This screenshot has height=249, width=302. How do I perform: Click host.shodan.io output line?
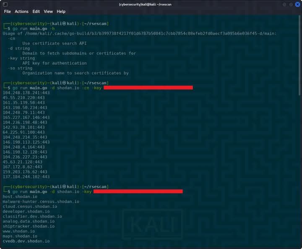(20, 197)
